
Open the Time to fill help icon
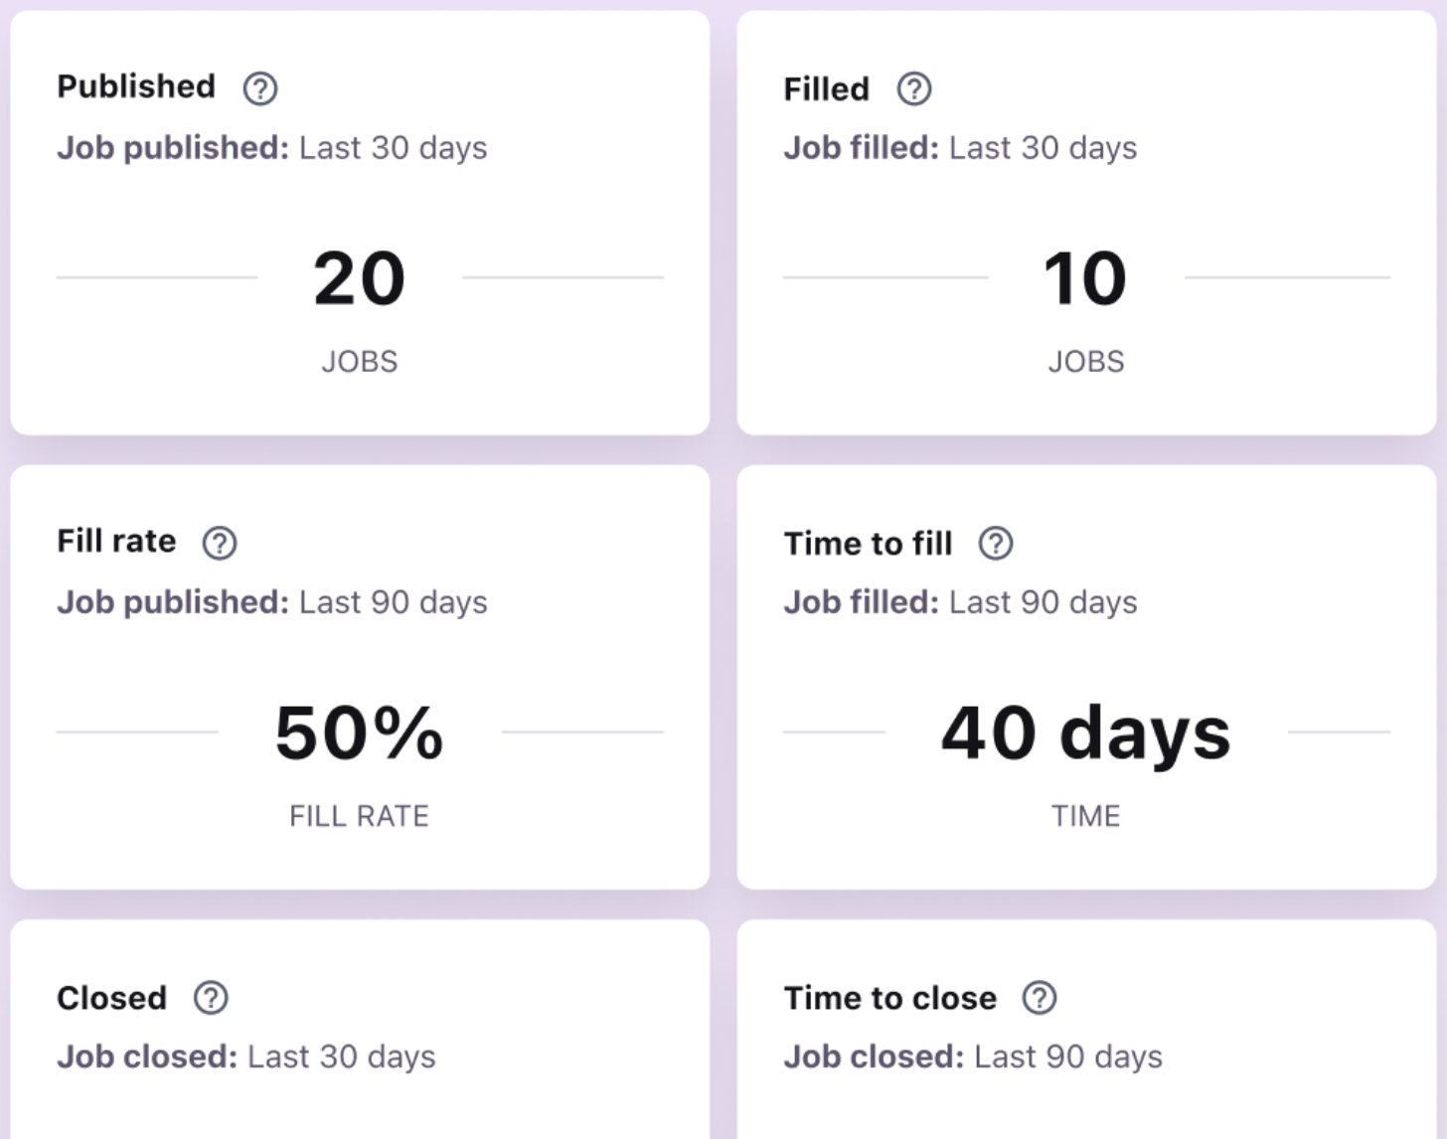(x=996, y=543)
